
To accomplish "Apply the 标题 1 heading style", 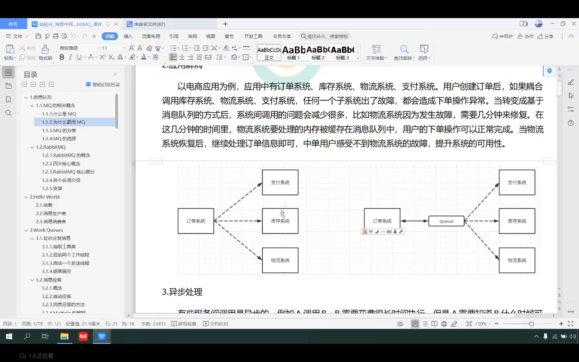I will 294,52.
